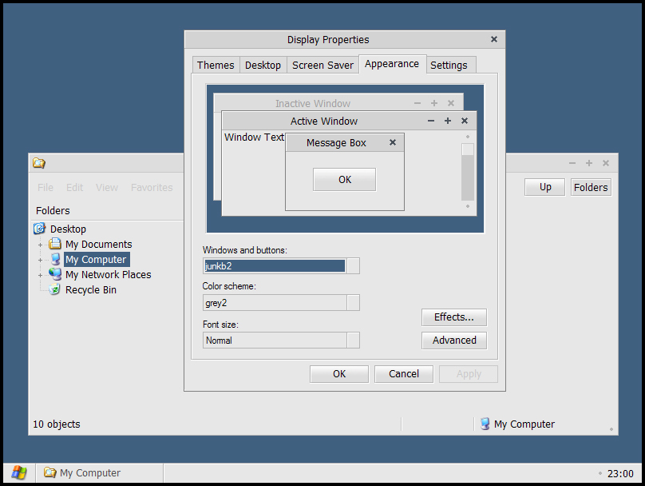The width and height of the screenshot is (645, 486).
Task: Click the Recycle Bin icon
Action: [54, 289]
